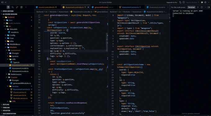Screen dimensions: 211x116
Task: Open the 'For the code prese' chat tab
Action: pos(178,7)
